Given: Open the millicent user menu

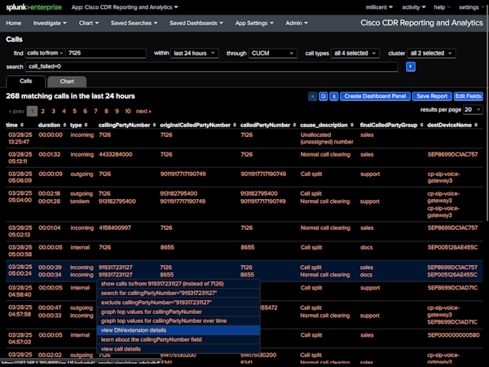Looking at the screenshot, I should click(x=379, y=7).
